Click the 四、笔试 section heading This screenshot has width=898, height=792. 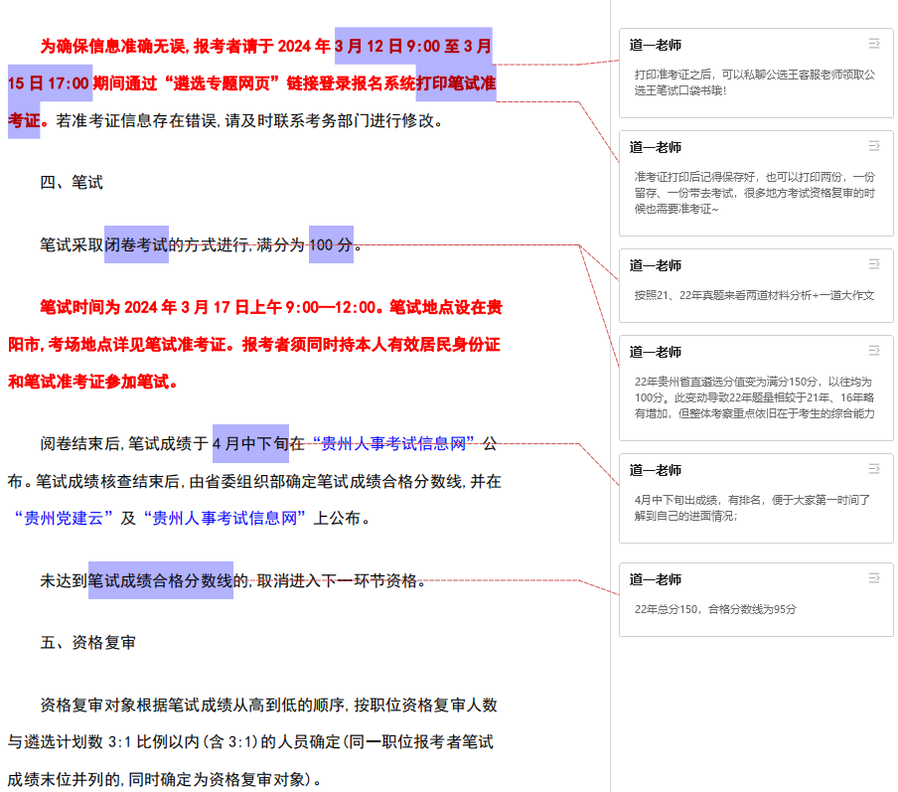[x=72, y=183]
